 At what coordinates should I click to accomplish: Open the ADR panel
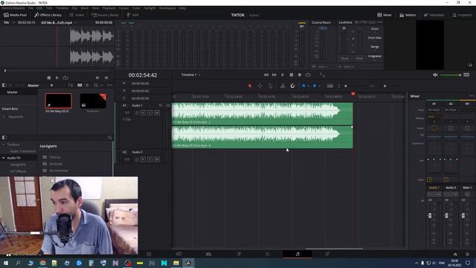click(133, 15)
